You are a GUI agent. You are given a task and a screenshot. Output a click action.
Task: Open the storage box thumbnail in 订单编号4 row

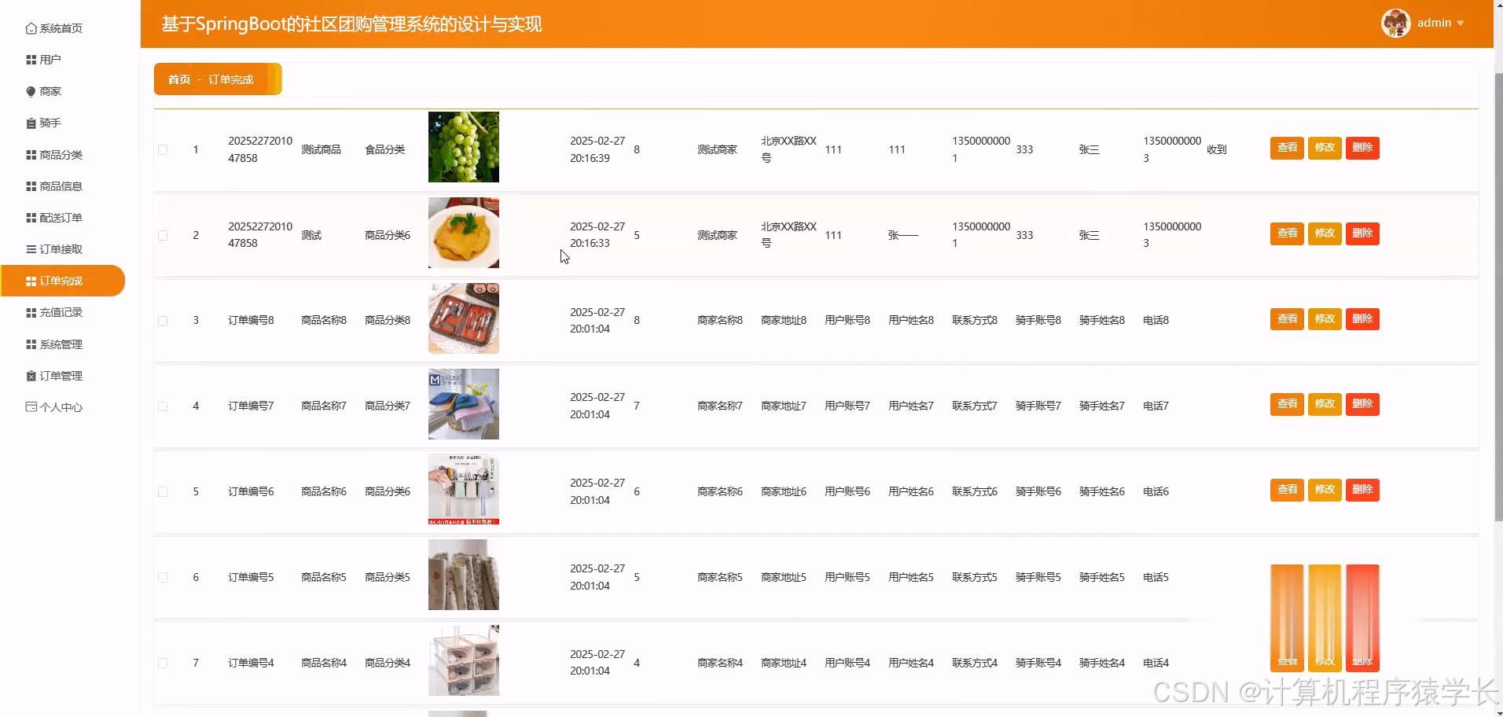click(x=464, y=660)
